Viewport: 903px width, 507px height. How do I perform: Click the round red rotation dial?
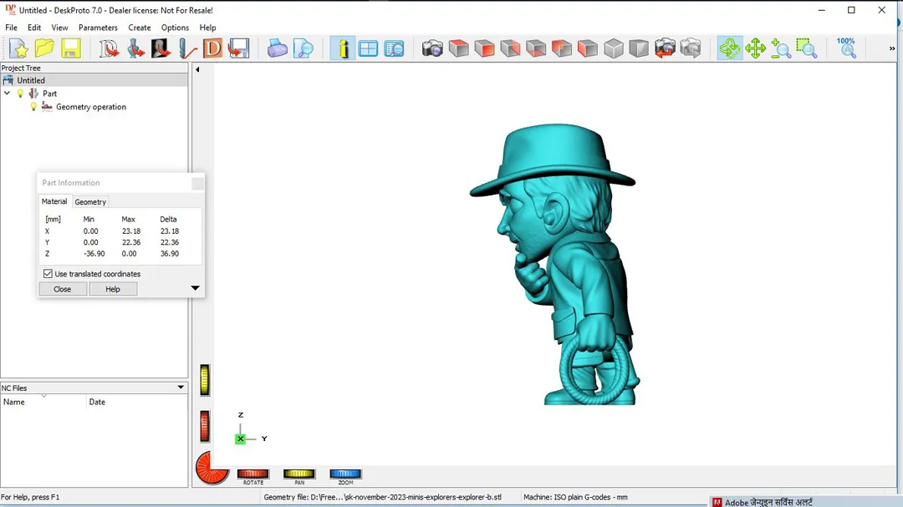tap(212, 469)
